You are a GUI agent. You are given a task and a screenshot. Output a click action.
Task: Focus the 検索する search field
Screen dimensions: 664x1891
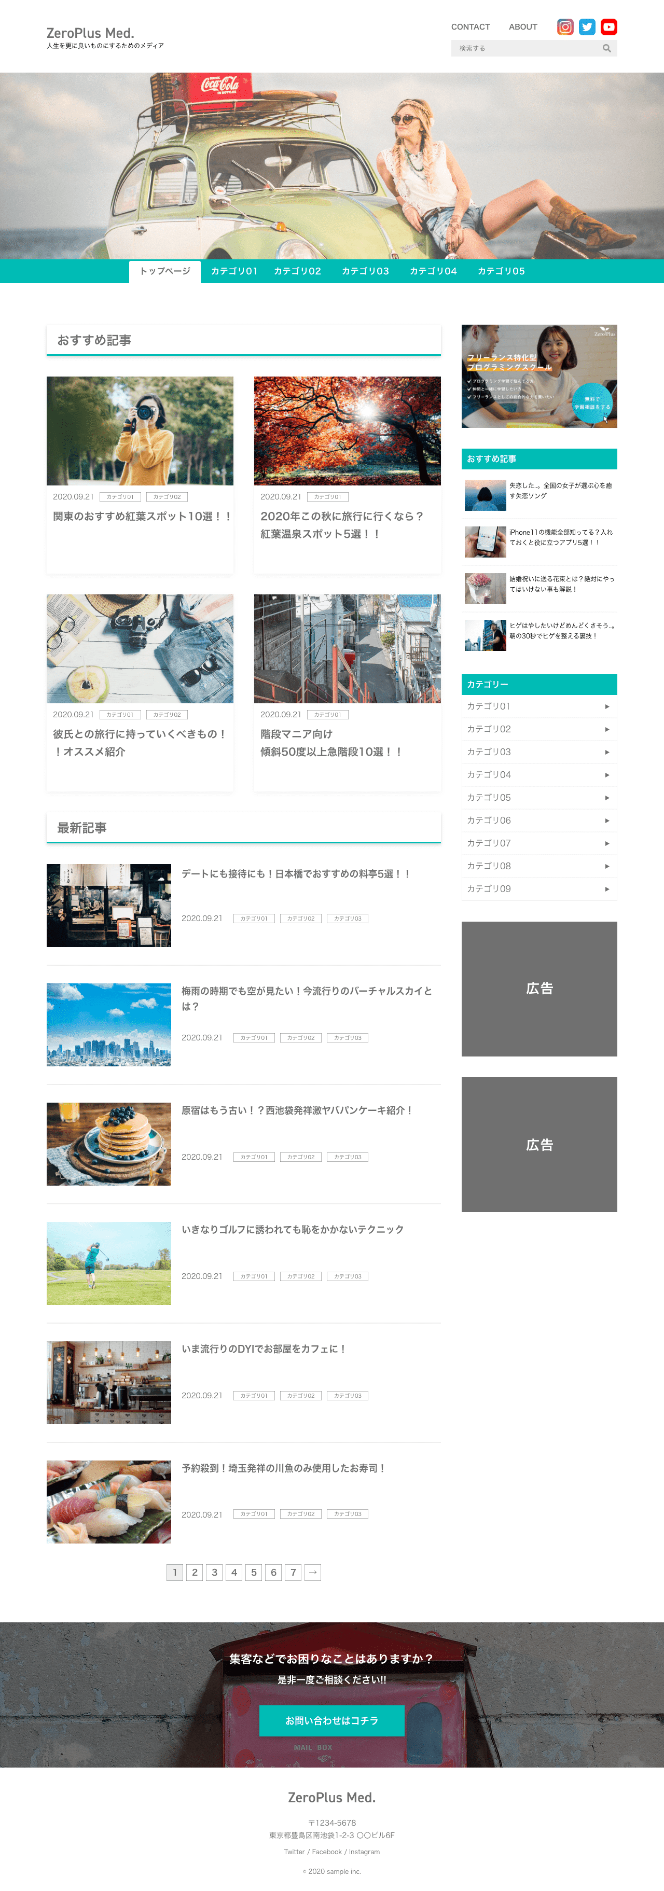[x=525, y=48]
